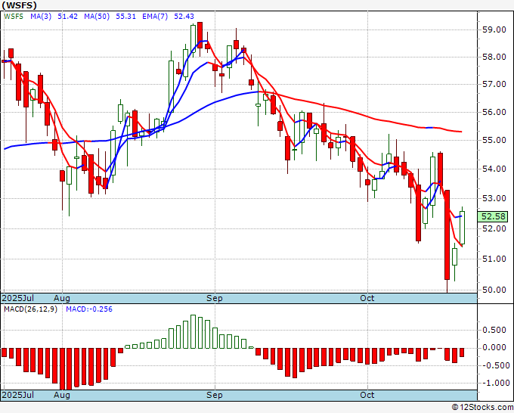Click the 0.000 MACD axis label

tap(494, 348)
